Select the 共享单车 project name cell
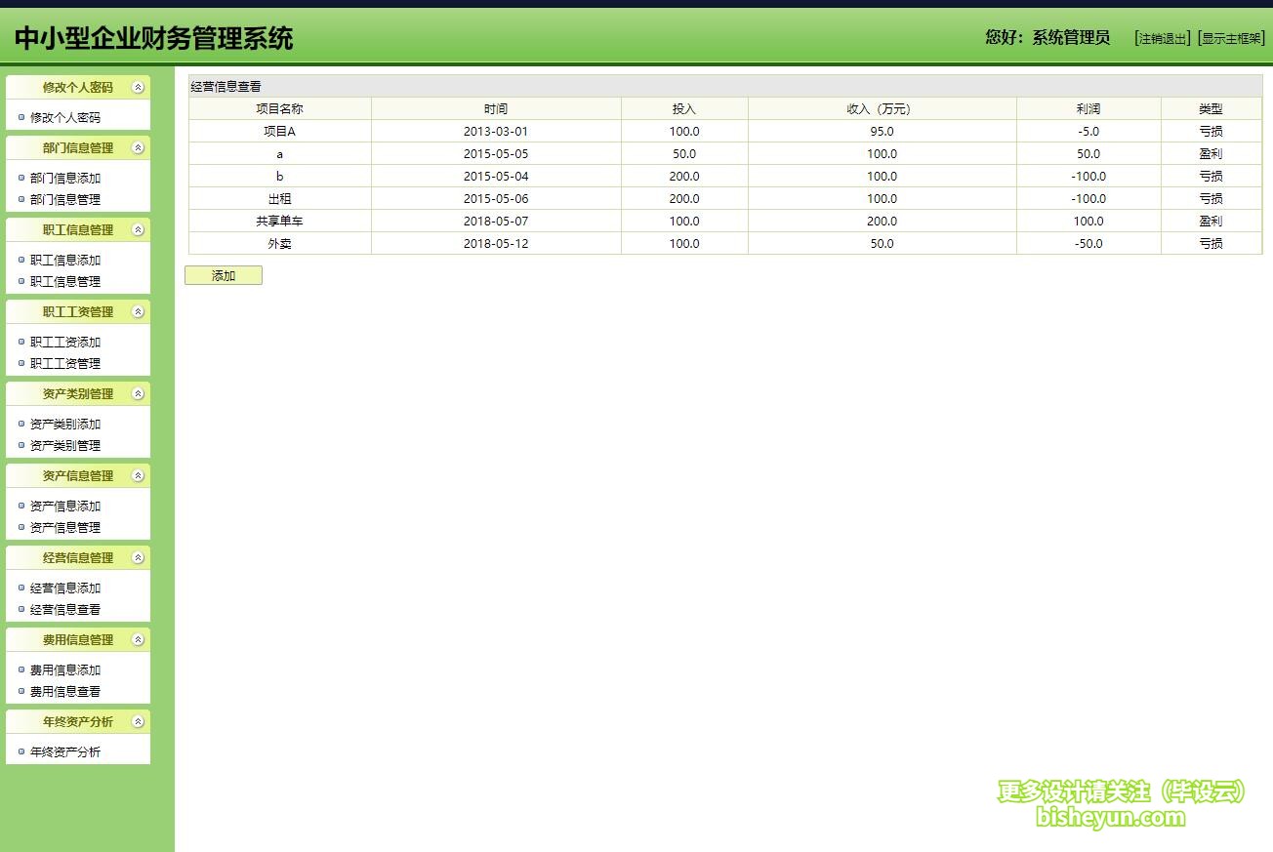Image resolution: width=1273 pixels, height=852 pixels. click(x=280, y=222)
